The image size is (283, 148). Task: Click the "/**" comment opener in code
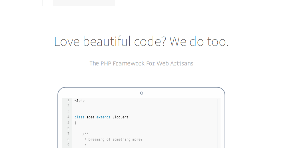(x=85, y=134)
